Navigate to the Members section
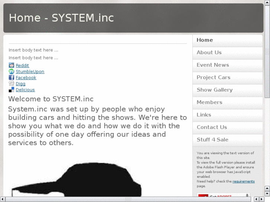270x202 pixels. pyautogui.click(x=209, y=102)
